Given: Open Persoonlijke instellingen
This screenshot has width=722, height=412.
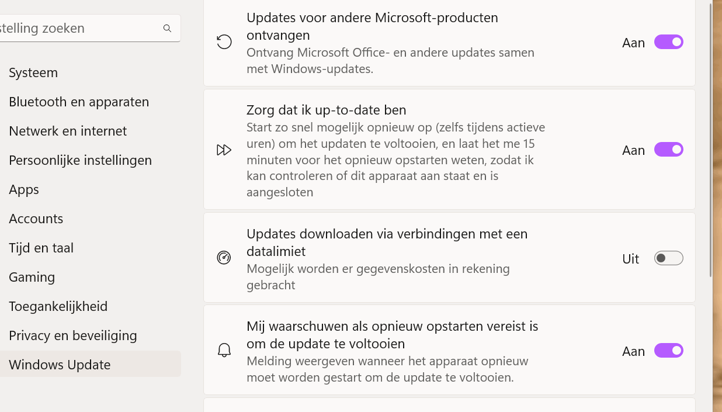Looking at the screenshot, I should tap(80, 160).
